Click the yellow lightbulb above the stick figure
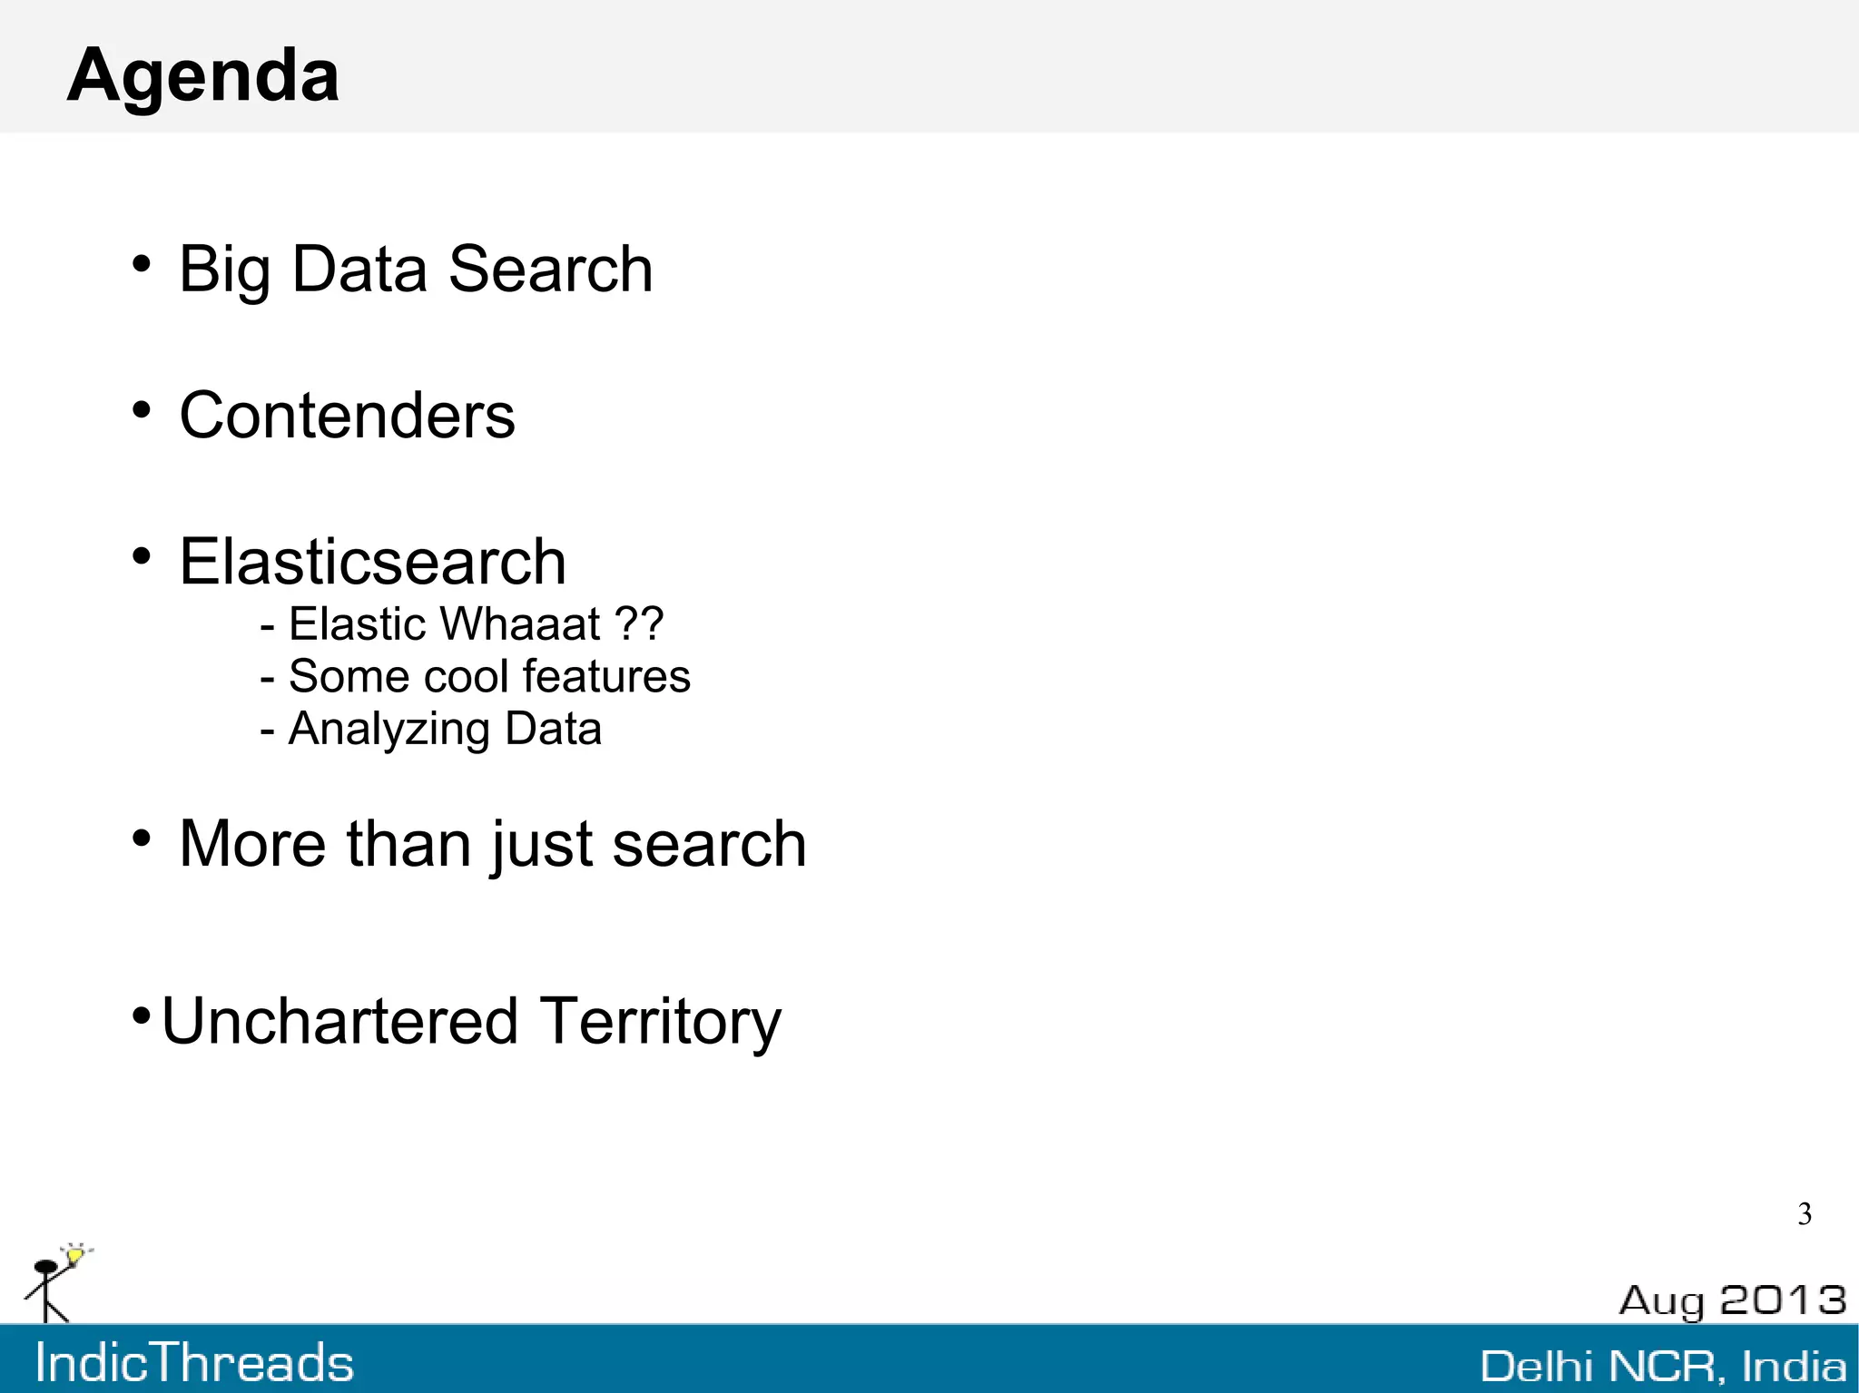 (x=75, y=1255)
